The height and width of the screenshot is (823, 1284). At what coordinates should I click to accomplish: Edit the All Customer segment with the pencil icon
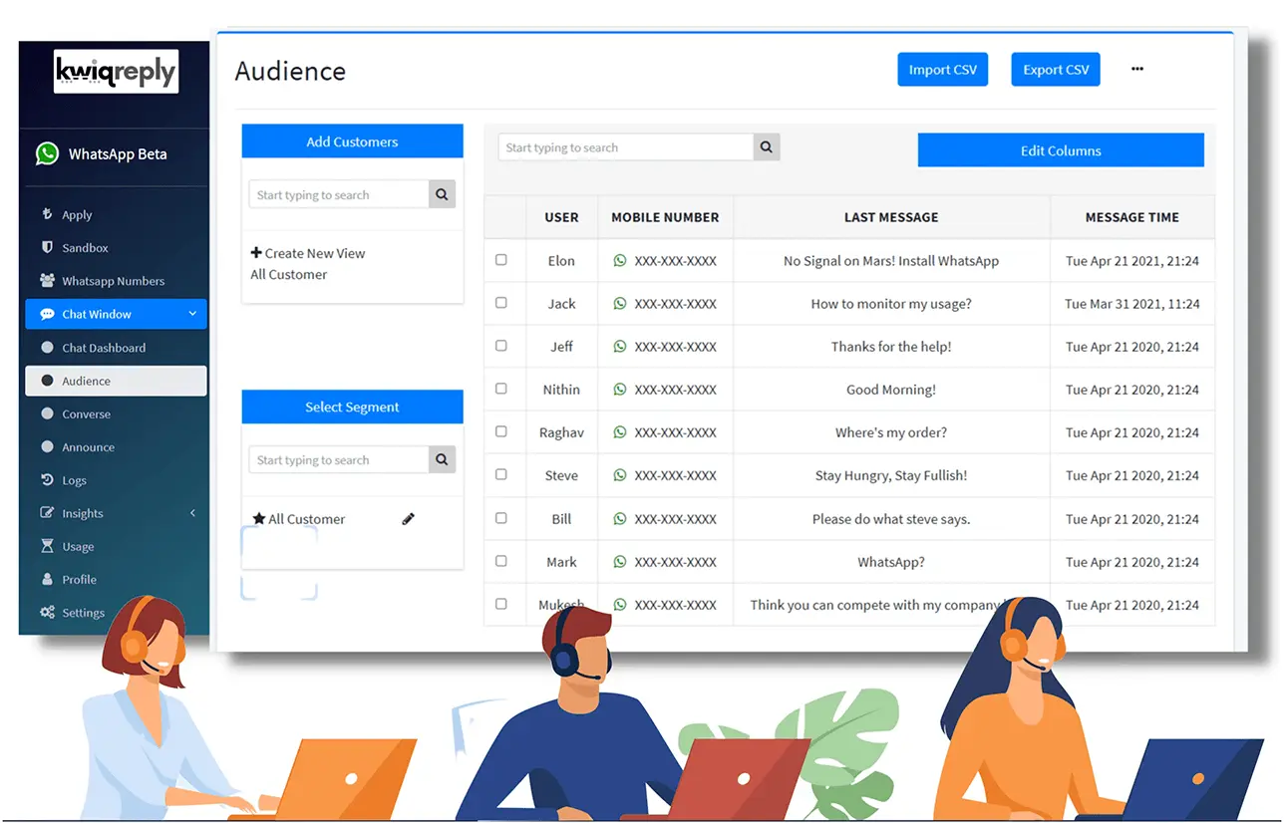click(x=408, y=518)
